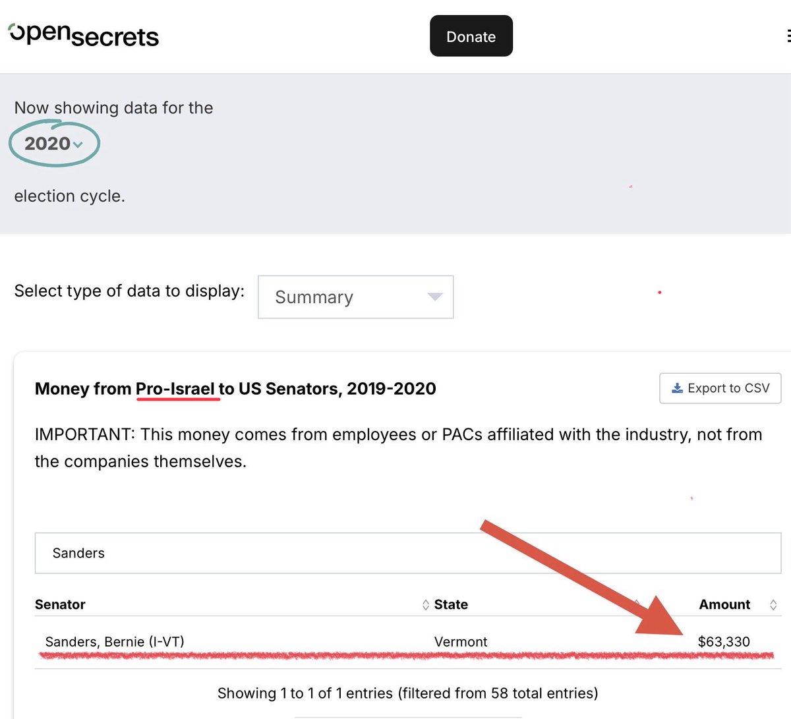Screen dimensions: 791x719
Task: Expand the 2020 election cycle dropdown
Action: click(x=54, y=144)
